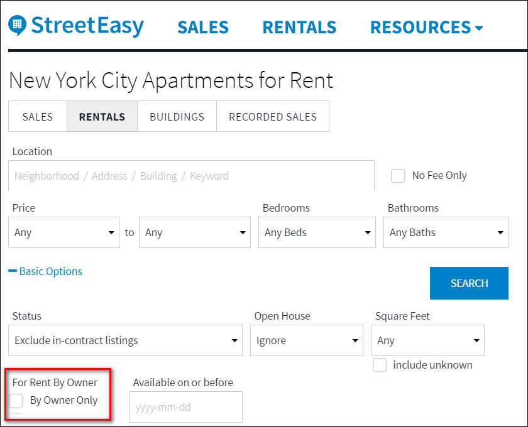Open Rentals in the top navigation
Viewport: 528px width, 427px height.
pos(299,27)
